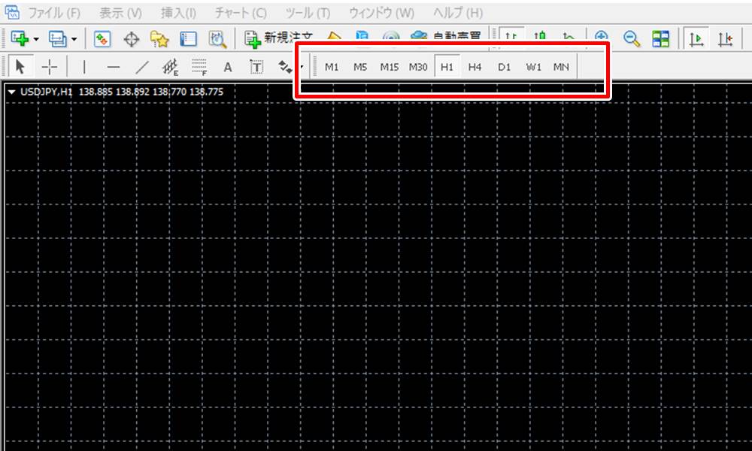
Task: Open the Market Watch panel icon
Action: pos(103,38)
